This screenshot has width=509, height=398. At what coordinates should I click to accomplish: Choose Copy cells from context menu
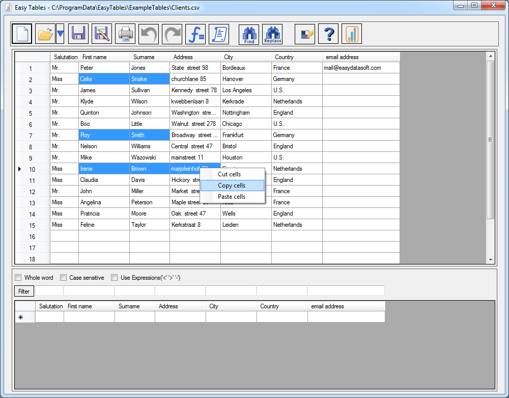click(232, 185)
